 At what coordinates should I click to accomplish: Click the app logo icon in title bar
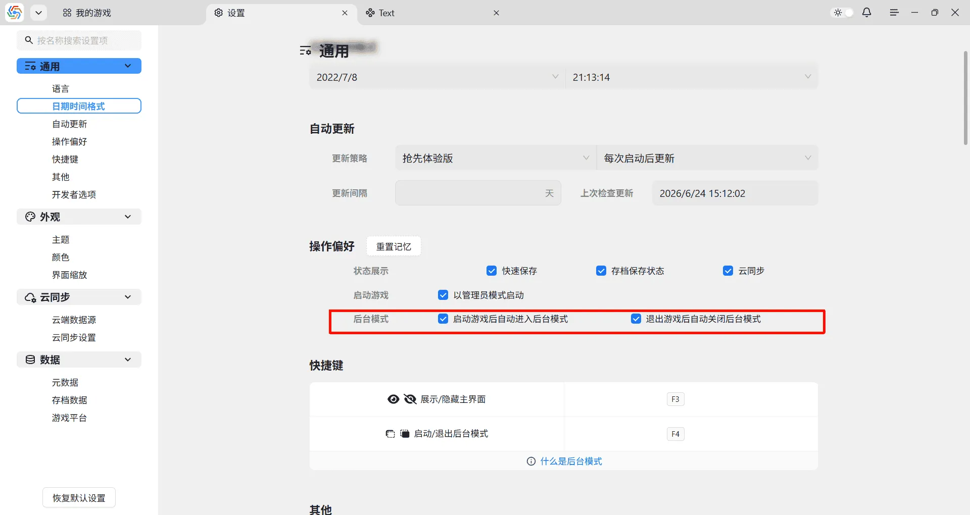tap(15, 13)
